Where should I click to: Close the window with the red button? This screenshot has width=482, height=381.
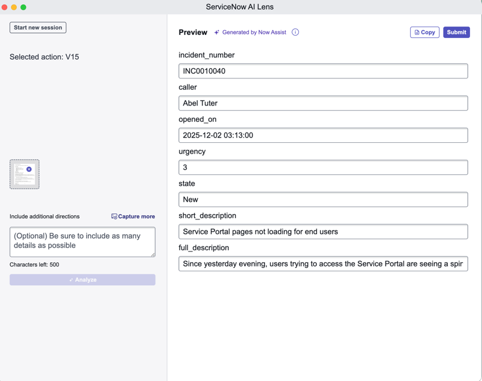5,7
